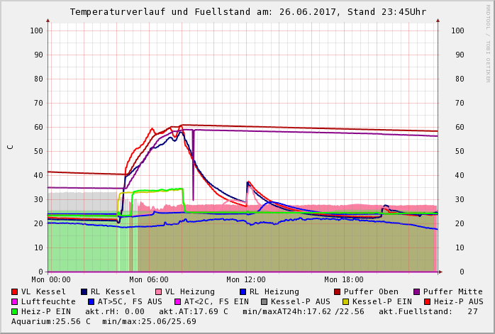
Task: Select the dark blue RL Kessel legend swatch
Action: [x=84, y=291]
